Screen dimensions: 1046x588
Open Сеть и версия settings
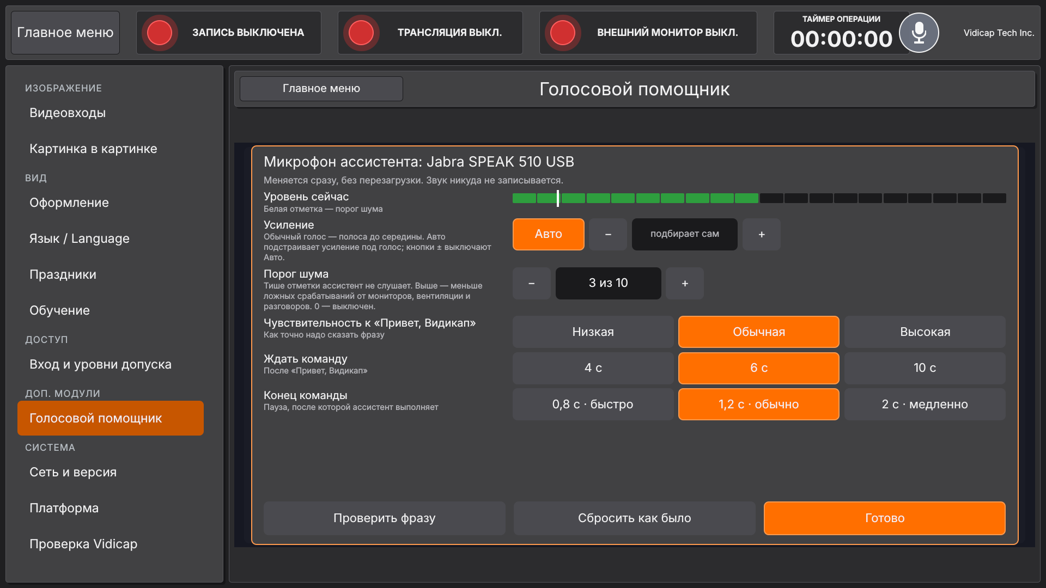coord(111,472)
